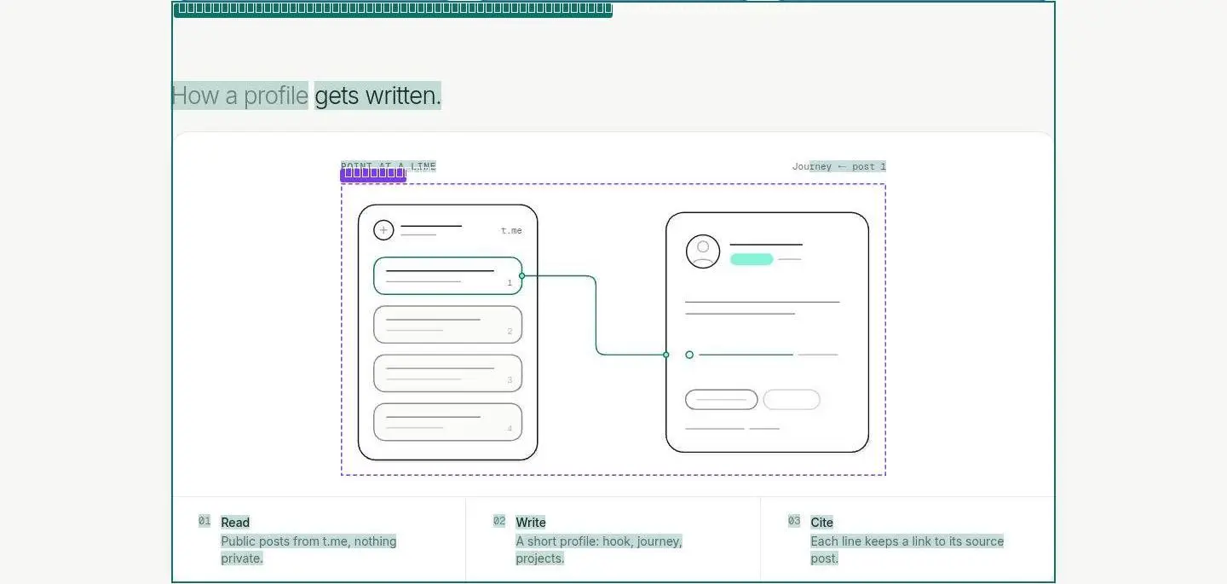Screen dimensions: 1227x584
Task: Click "A short profile: hook, journey, projects." description
Action: coord(599,550)
